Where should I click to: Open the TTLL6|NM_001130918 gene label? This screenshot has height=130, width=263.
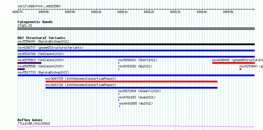coord(34,123)
